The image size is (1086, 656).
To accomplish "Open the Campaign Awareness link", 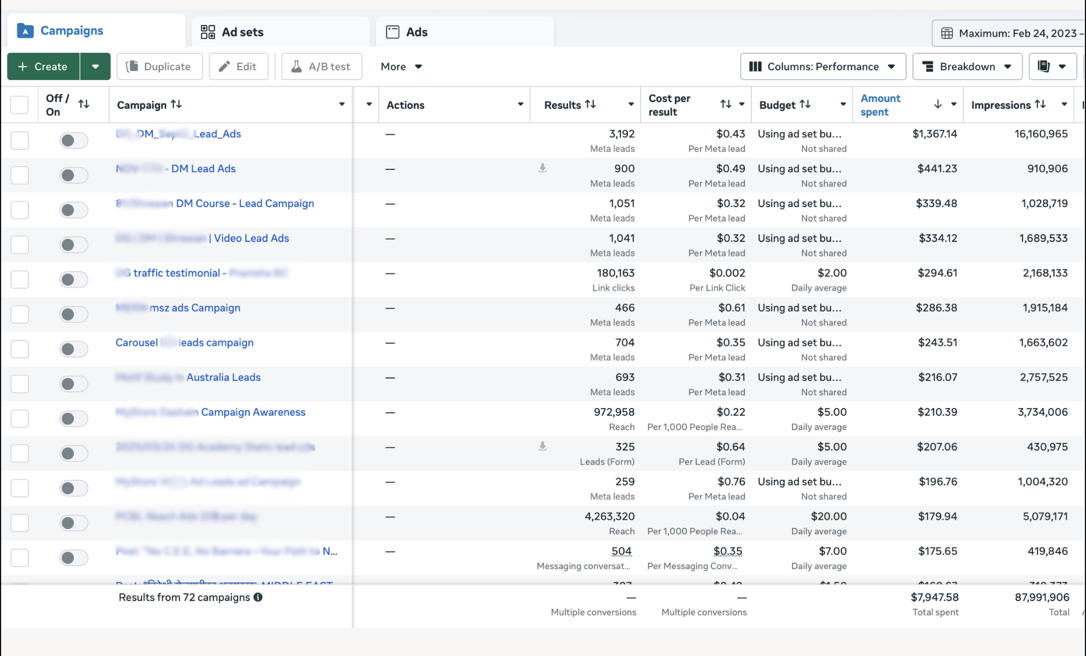I will pyautogui.click(x=211, y=412).
